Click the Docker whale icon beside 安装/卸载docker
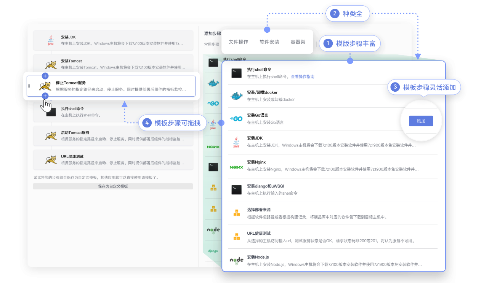The width and height of the screenshot is (484, 283). pyautogui.click(x=237, y=96)
